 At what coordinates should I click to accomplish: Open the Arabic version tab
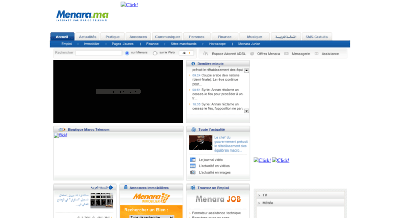[286, 37]
